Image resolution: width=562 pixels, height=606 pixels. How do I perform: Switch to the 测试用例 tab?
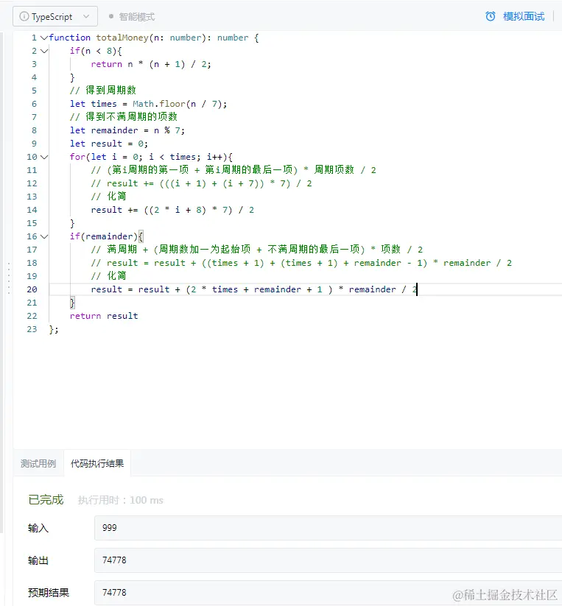(x=38, y=463)
